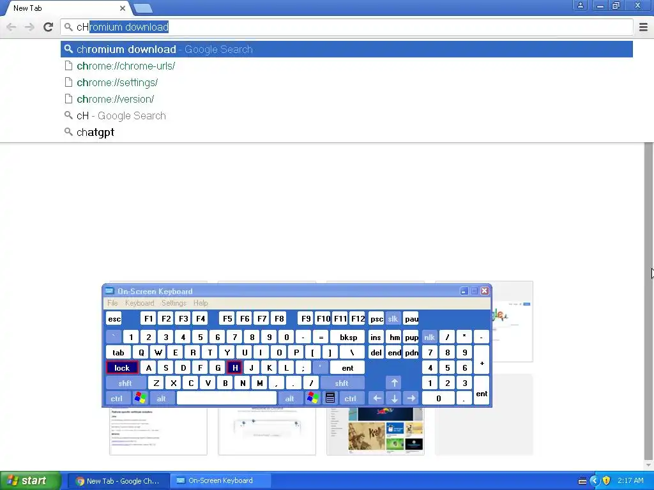Click the numpad plus key
This screenshot has height=490, width=654.
coord(482,360)
